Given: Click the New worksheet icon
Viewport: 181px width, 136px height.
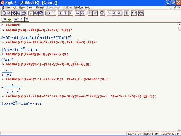Looking at the screenshot, I should click(x=4, y=13).
